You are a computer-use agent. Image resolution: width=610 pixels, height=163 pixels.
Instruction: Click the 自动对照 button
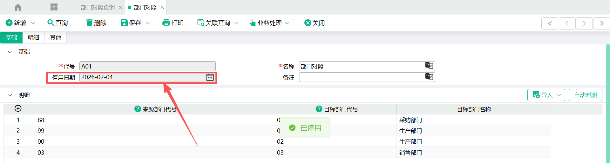585,95
